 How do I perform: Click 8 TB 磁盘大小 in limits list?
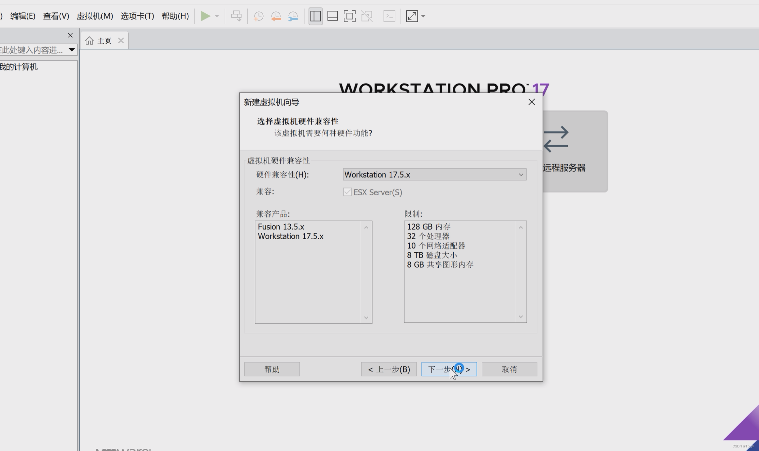click(432, 255)
